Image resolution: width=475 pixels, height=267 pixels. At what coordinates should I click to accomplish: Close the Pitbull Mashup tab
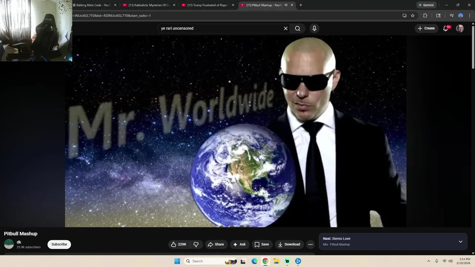click(x=292, y=5)
